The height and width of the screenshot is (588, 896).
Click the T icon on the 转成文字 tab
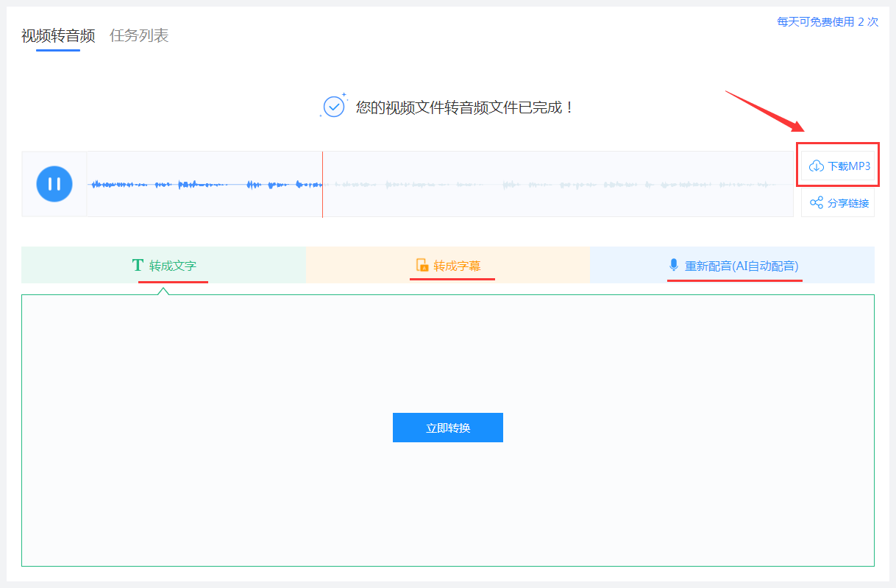138,266
